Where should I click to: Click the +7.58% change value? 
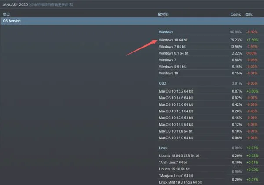252,40
